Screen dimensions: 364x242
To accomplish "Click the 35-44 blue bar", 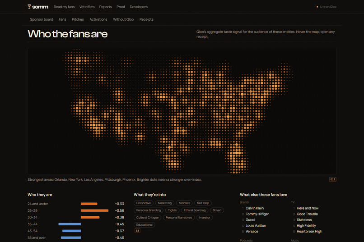I will coord(70,224).
